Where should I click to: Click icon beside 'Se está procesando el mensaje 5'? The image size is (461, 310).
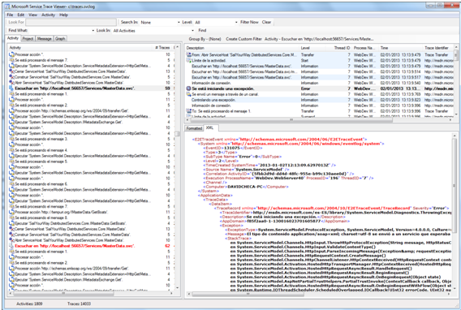[x=11, y=161]
